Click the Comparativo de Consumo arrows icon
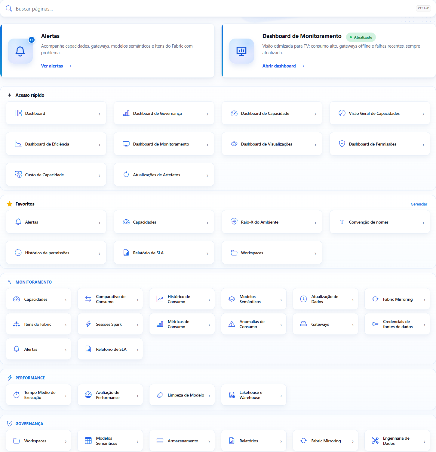436x452 pixels. pyautogui.click(x=88, y=299)
